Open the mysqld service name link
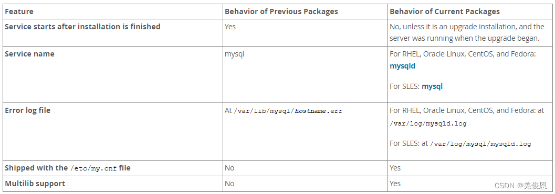Viewport: 555px width, 194px height. tap(402, 66)
